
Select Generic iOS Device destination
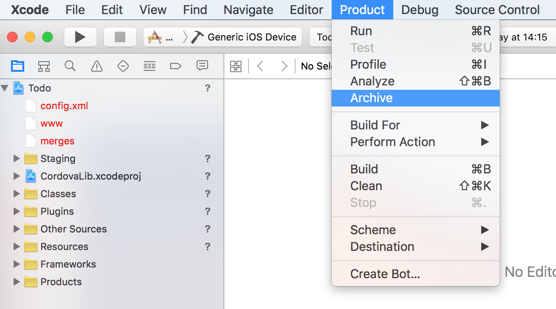point(252,37)
